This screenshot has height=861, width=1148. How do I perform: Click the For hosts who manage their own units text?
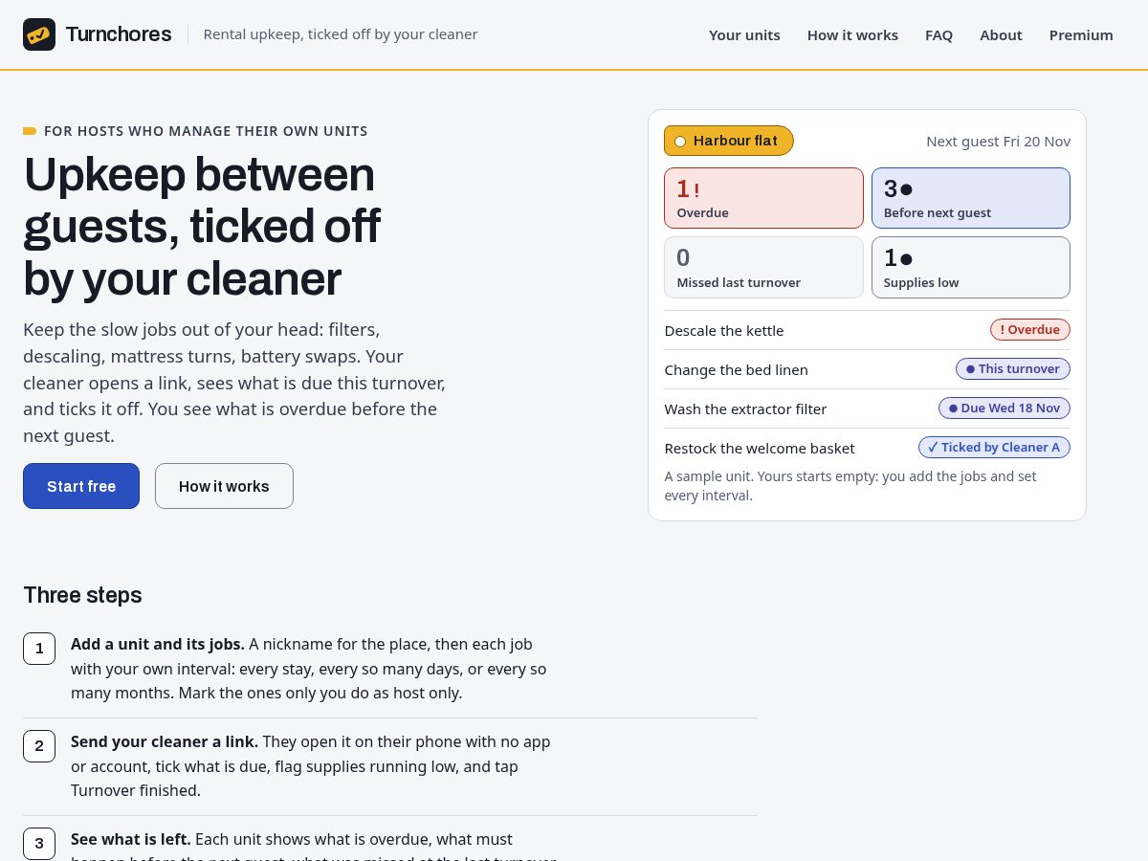[x=206, y=131]
